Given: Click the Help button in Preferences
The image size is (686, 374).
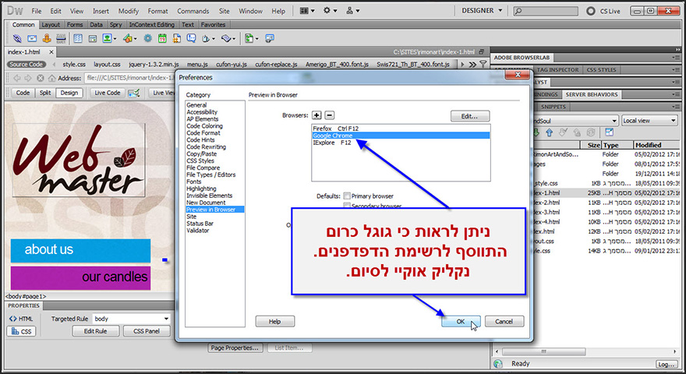Looking at the screenshot, I should click(274, 322).
